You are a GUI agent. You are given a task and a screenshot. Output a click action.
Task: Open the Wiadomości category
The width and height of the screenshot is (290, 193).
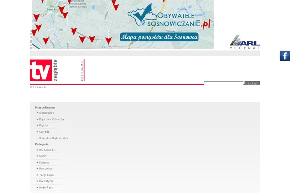47,150
